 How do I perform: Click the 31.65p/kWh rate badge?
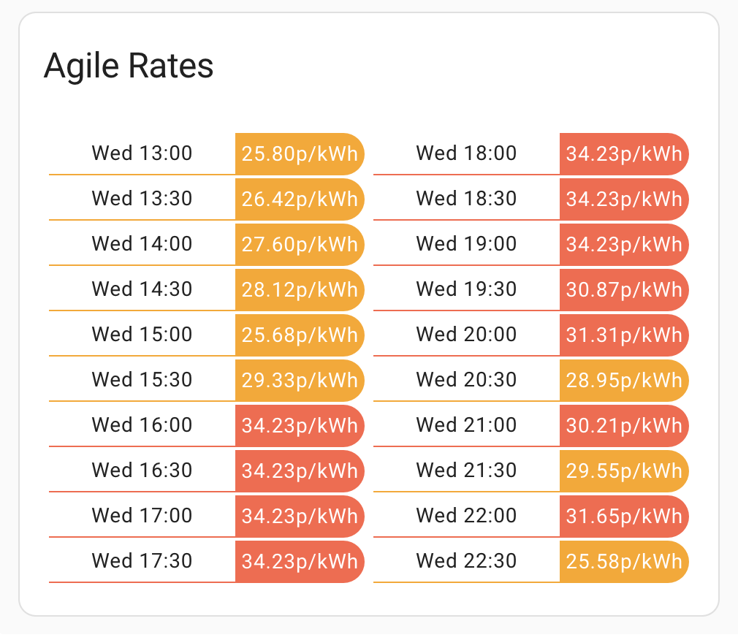click(x=624, y=517)
